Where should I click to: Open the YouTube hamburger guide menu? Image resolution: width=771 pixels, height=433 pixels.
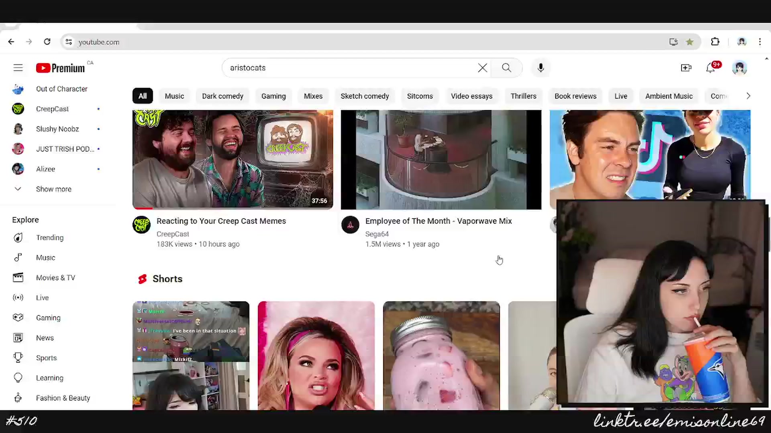(18, 68)
